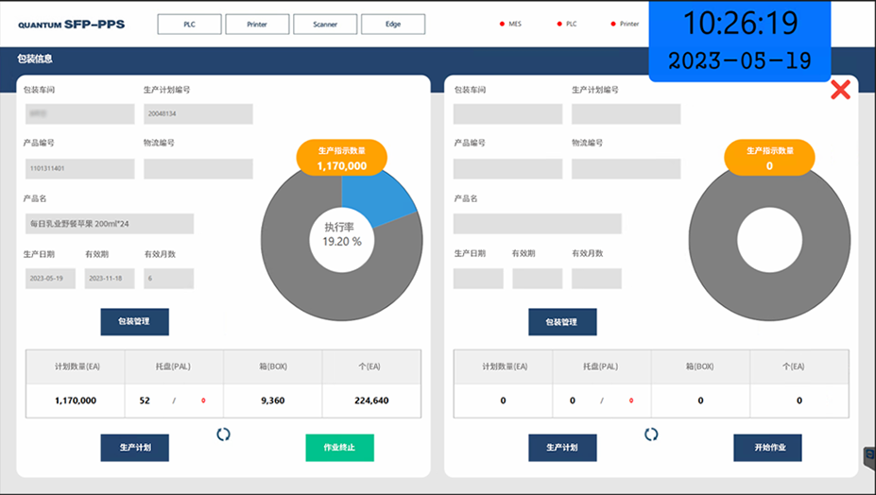Open 包装管理 in the left panel
Image resolution: width=876 pixels, height=495 pixels.
tap(134, 322)
